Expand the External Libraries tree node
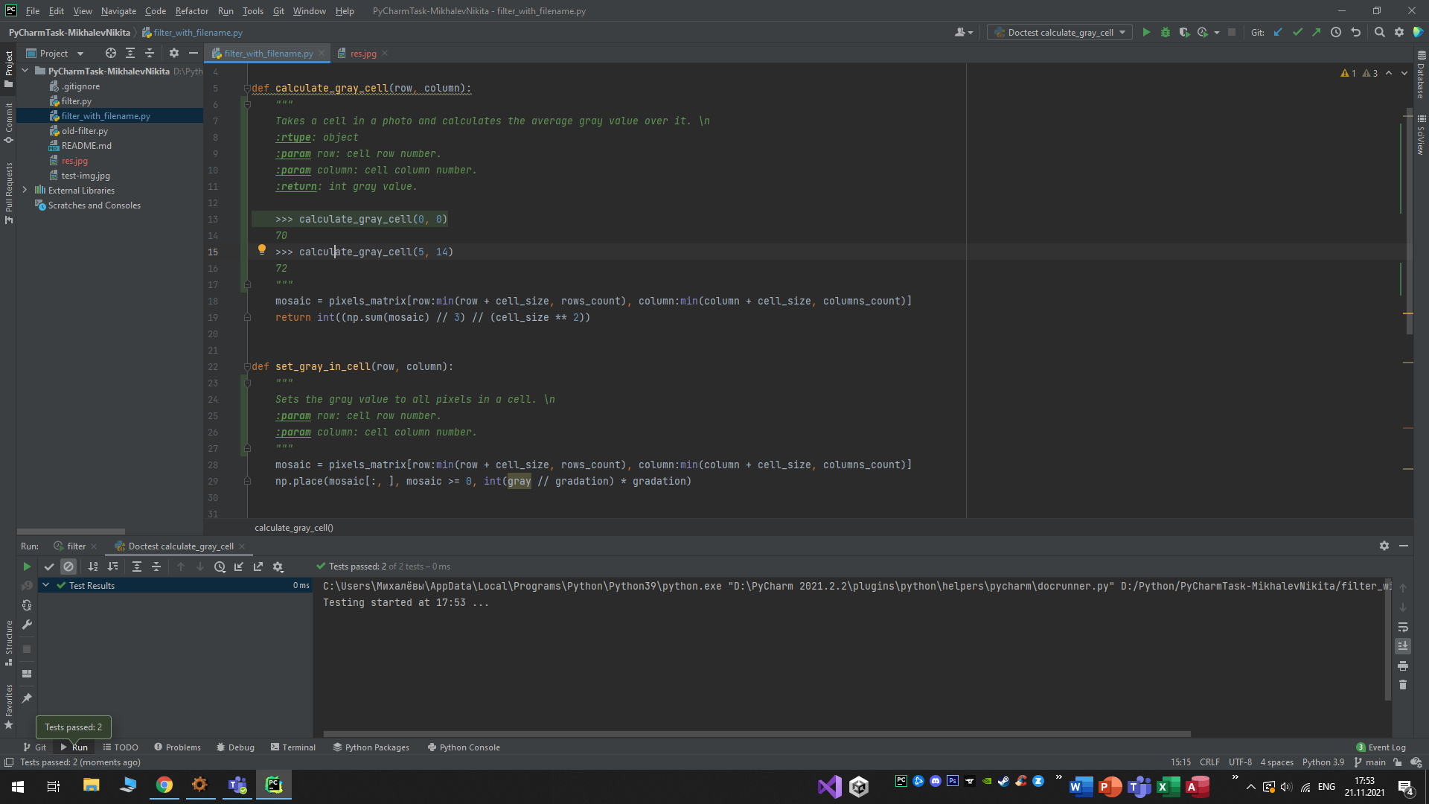The width and height of the screenshot is (1429, 804). coord(25,190)
